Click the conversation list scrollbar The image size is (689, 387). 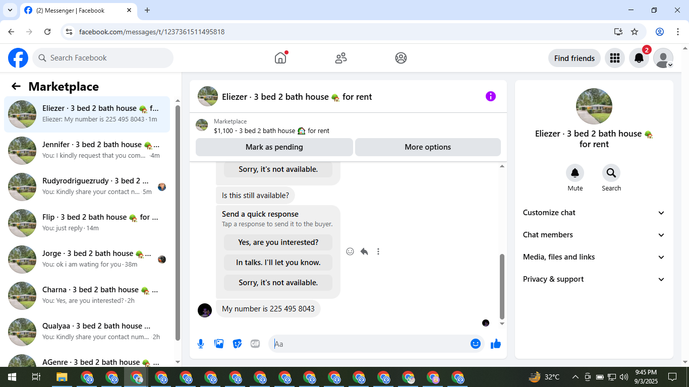[178, 222]
